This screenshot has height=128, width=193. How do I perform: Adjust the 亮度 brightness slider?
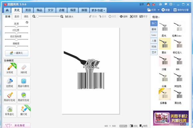[x=16, y=27]
